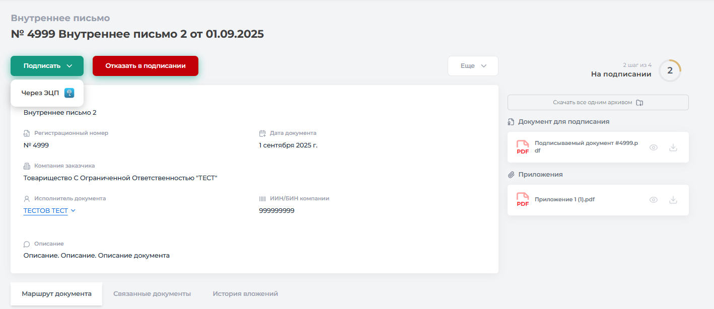Click the ЭЦП signature icon in dropdown
The width and height of the screenshot is (714, 309).
[x=69, y=93]
